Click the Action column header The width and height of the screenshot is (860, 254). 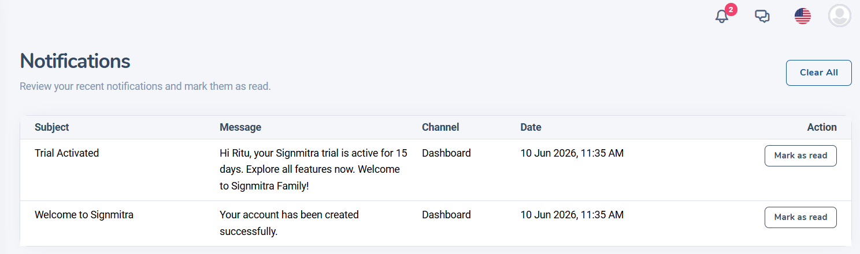822,127
